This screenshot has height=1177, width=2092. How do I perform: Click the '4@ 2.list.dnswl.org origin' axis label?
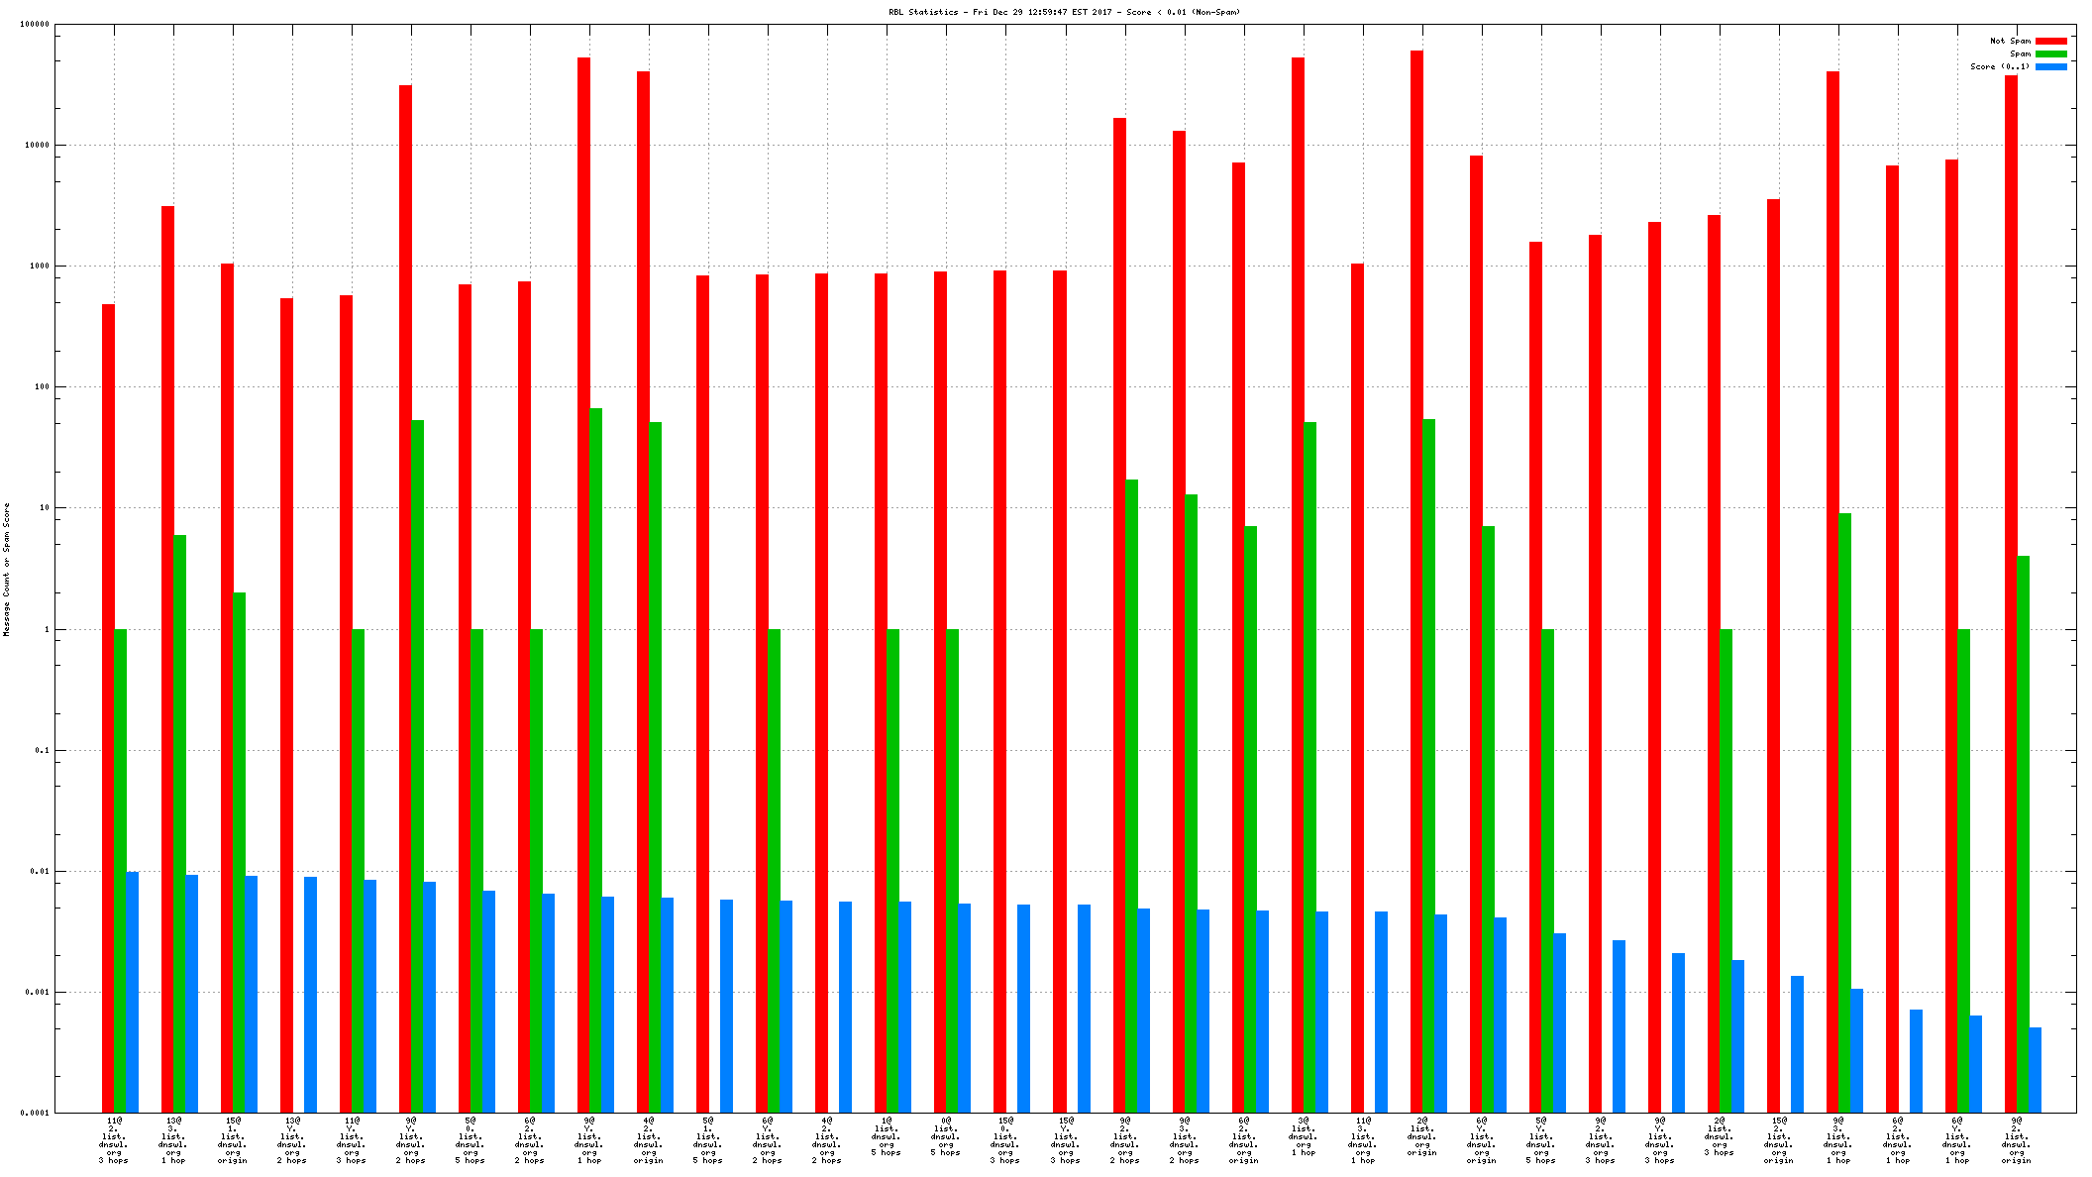click(649, 1139)
